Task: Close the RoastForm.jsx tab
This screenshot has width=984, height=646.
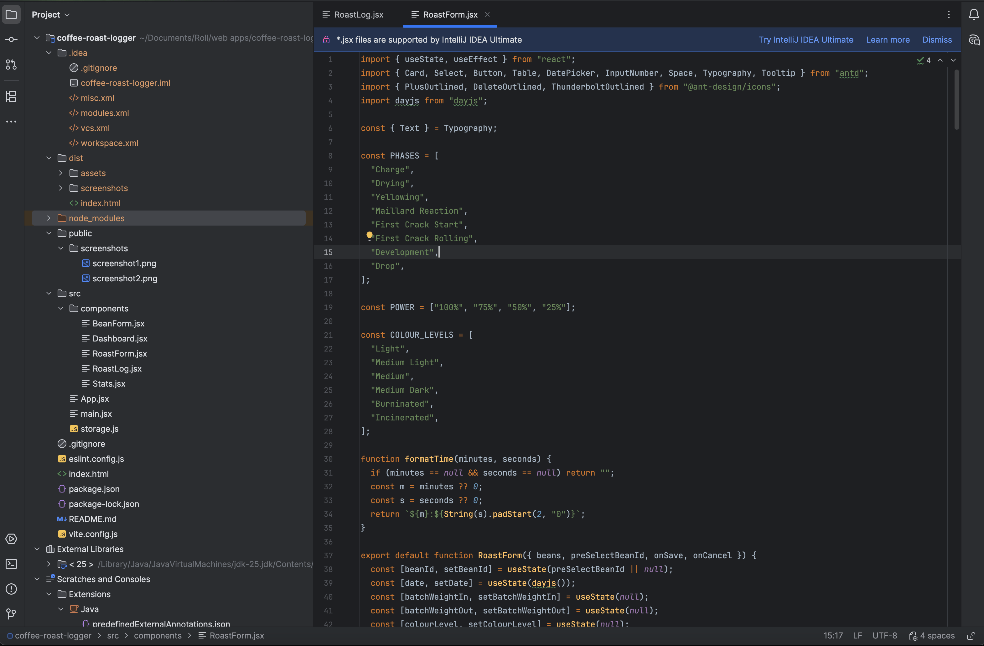Action: (487, 14)
